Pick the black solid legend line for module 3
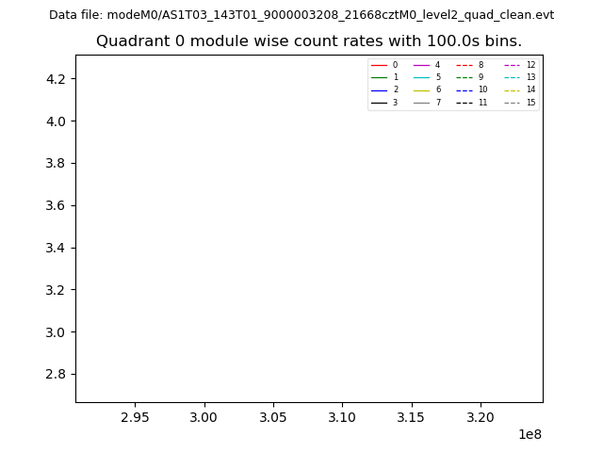 click(379, 103)
